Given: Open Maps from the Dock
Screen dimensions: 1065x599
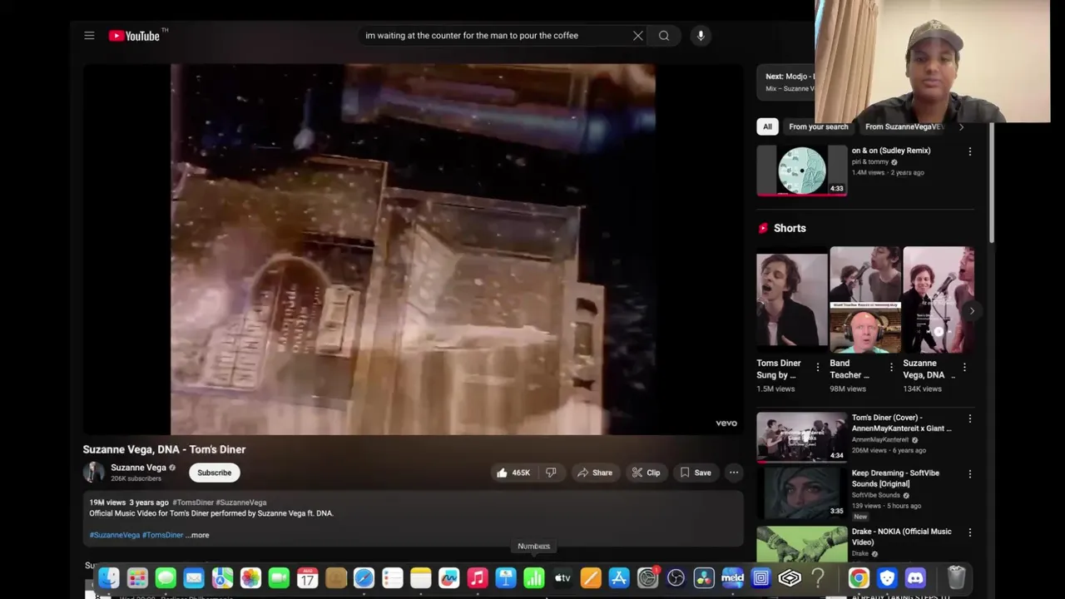Looking at the screenshot, I should (222, 577).
